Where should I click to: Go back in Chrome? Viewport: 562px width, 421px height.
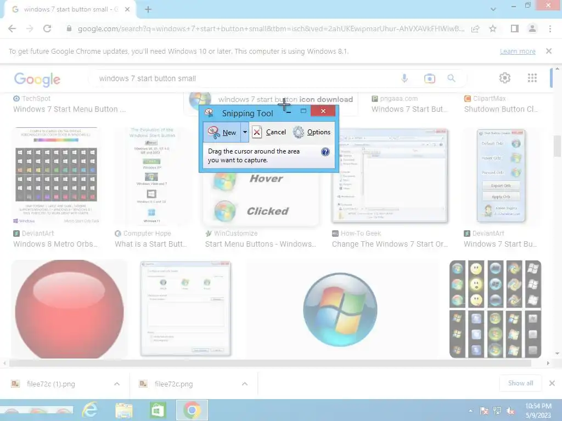[12, 29]
